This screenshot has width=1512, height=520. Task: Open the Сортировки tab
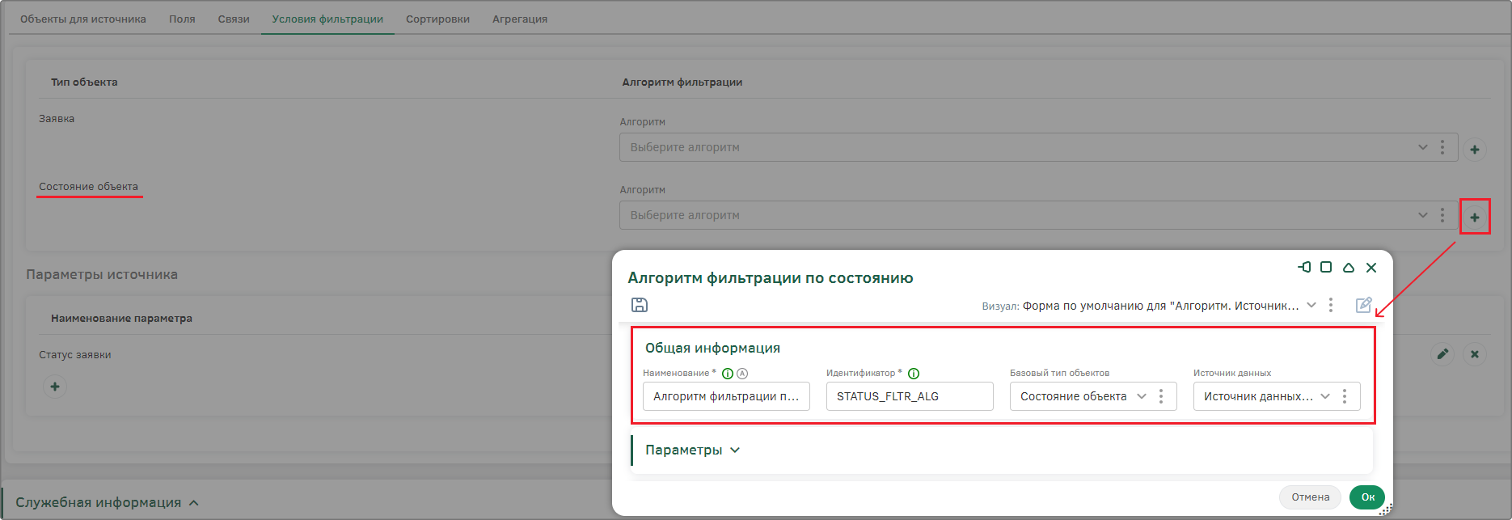coord(437,19)
